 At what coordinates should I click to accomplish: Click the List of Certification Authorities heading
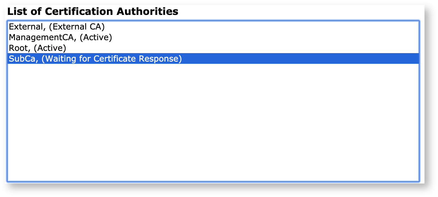[x=93, y=12]
